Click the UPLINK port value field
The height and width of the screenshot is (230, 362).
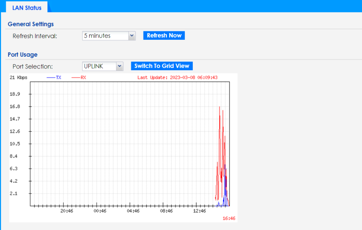98,66
